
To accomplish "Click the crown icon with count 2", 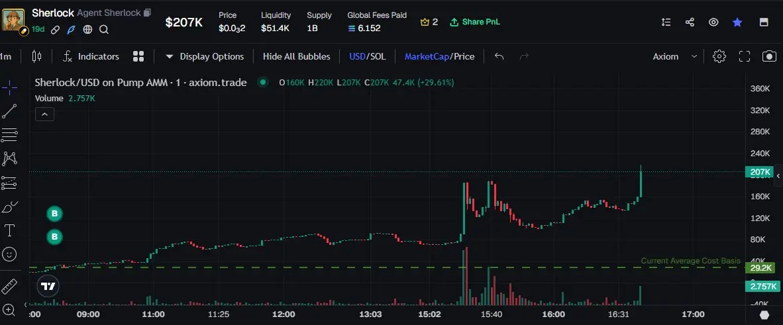I will tap(429, 22).
